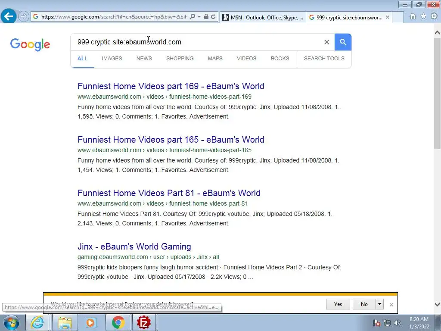Image resolution: width=441 pixels, height=331 pixels.
Task: Click the Action Center flag tray icon
Action: 377,323
